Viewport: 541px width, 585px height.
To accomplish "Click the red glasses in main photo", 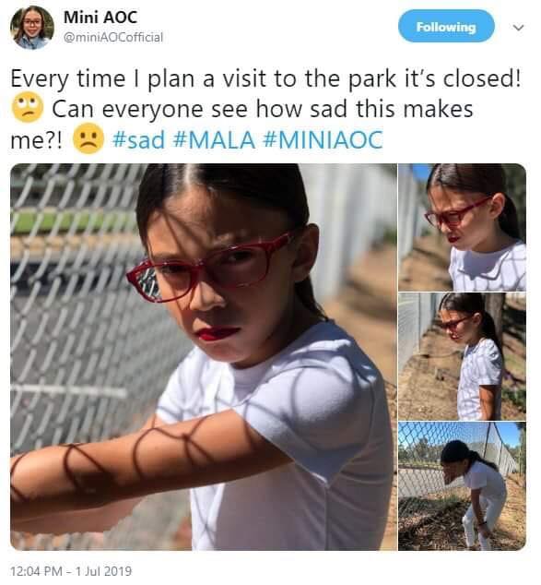I will coord(208,267).
